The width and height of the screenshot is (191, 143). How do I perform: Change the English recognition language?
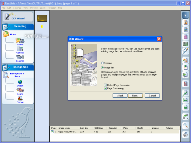[x=20, y=83]
